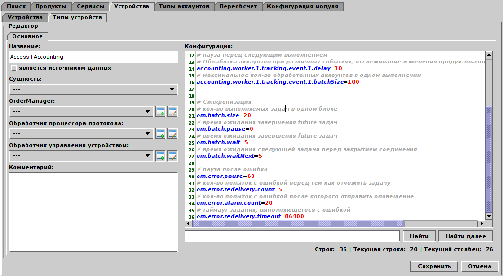The width and height of the screenshot is (503, 276).
Task: Click line om.batch.waitNext=5
Action: [229, 156]
